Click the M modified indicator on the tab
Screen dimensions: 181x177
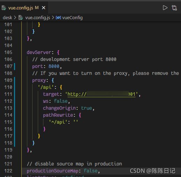[x=37, y=8]
